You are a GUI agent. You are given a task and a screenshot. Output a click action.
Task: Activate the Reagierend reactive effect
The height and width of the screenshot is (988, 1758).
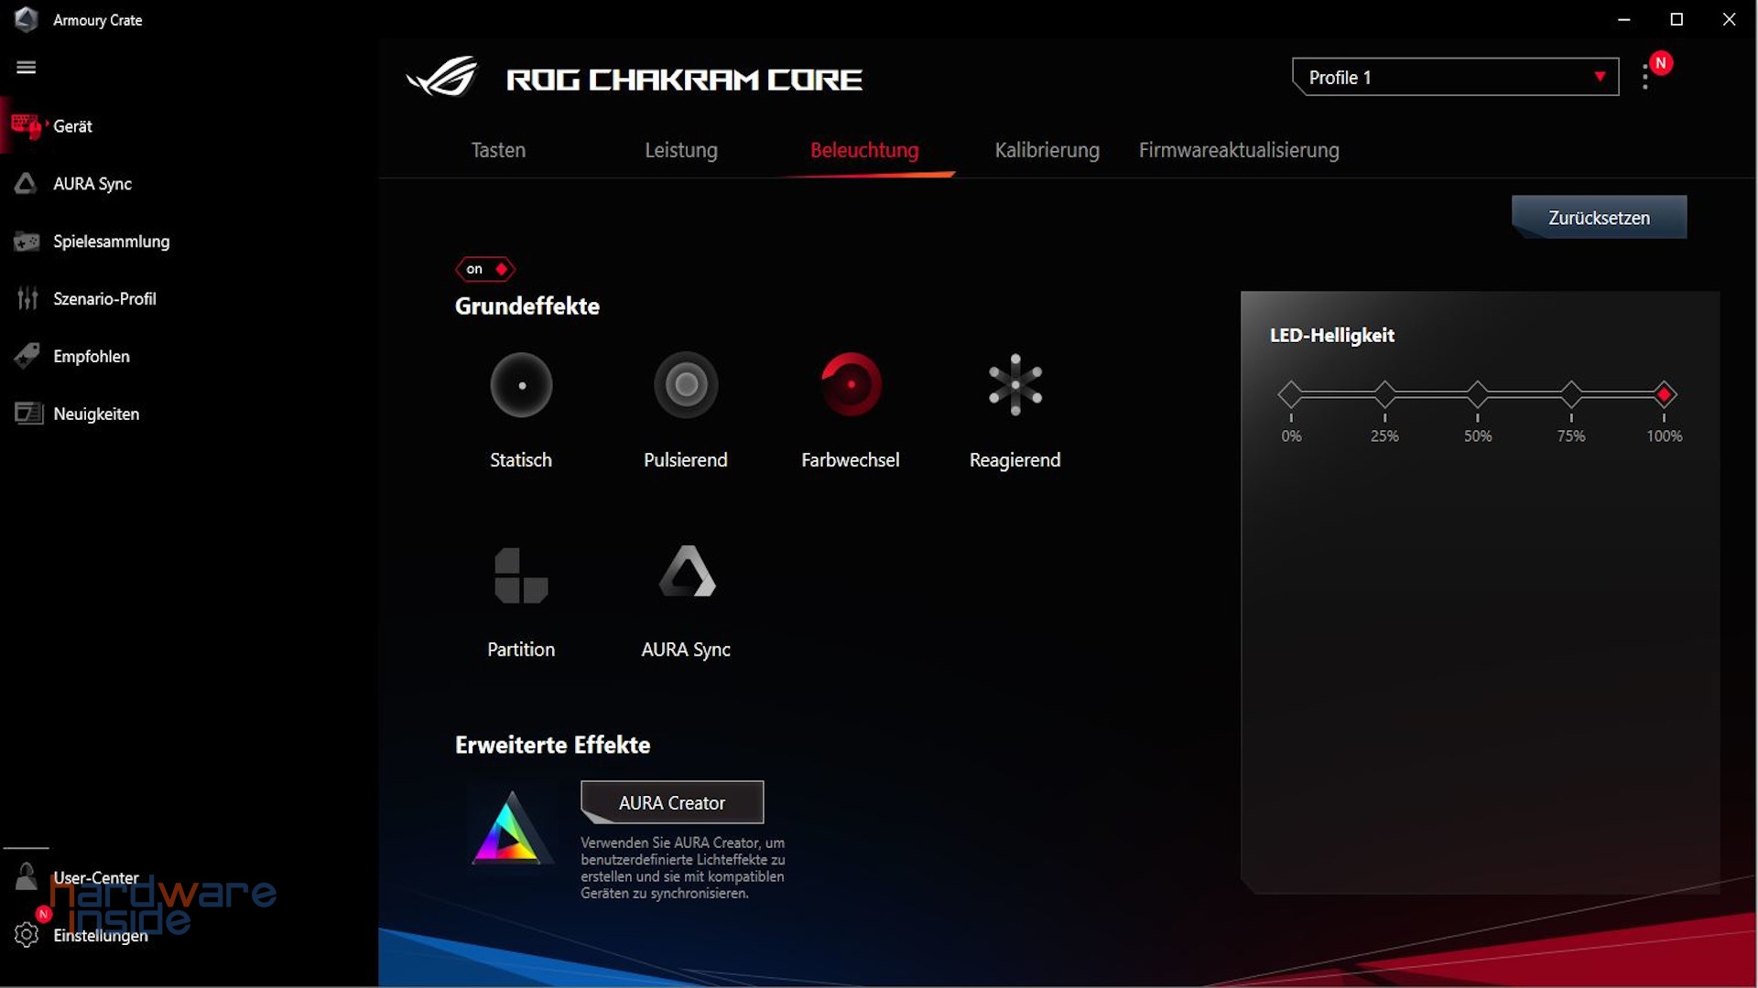(x=1015, y=384)
